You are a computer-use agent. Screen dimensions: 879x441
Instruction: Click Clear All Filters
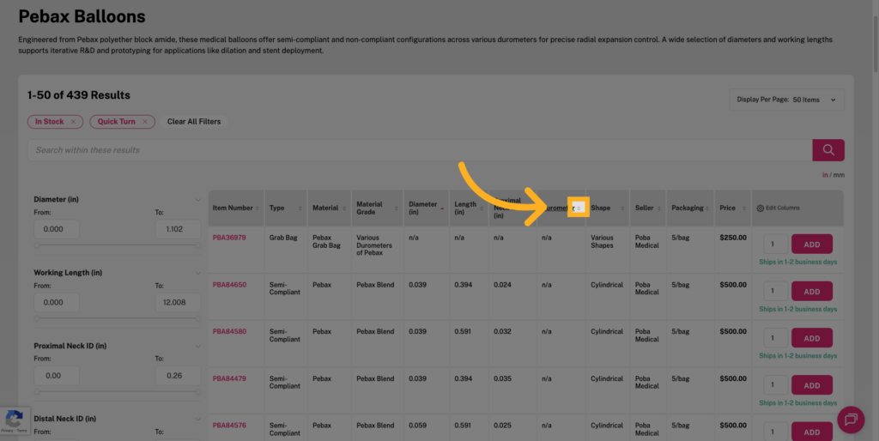tap(194, 122)
